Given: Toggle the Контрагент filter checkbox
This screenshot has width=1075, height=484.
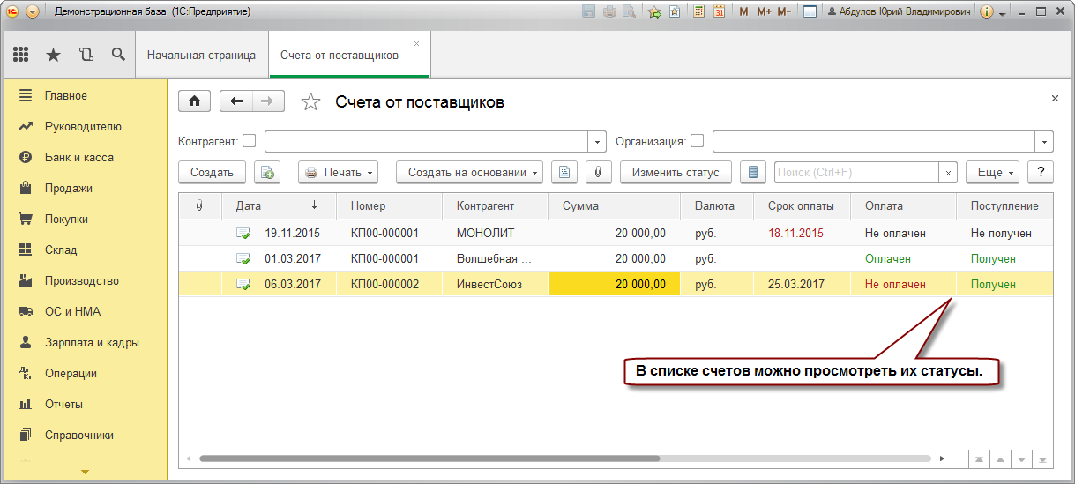Looking at the screenshot, I should point(250,141).
